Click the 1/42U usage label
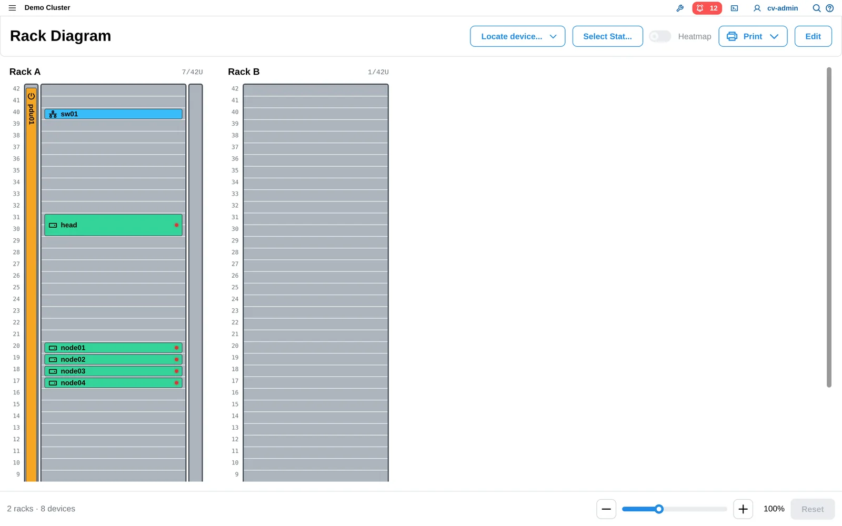842x526 pixels. click(378, 72)
